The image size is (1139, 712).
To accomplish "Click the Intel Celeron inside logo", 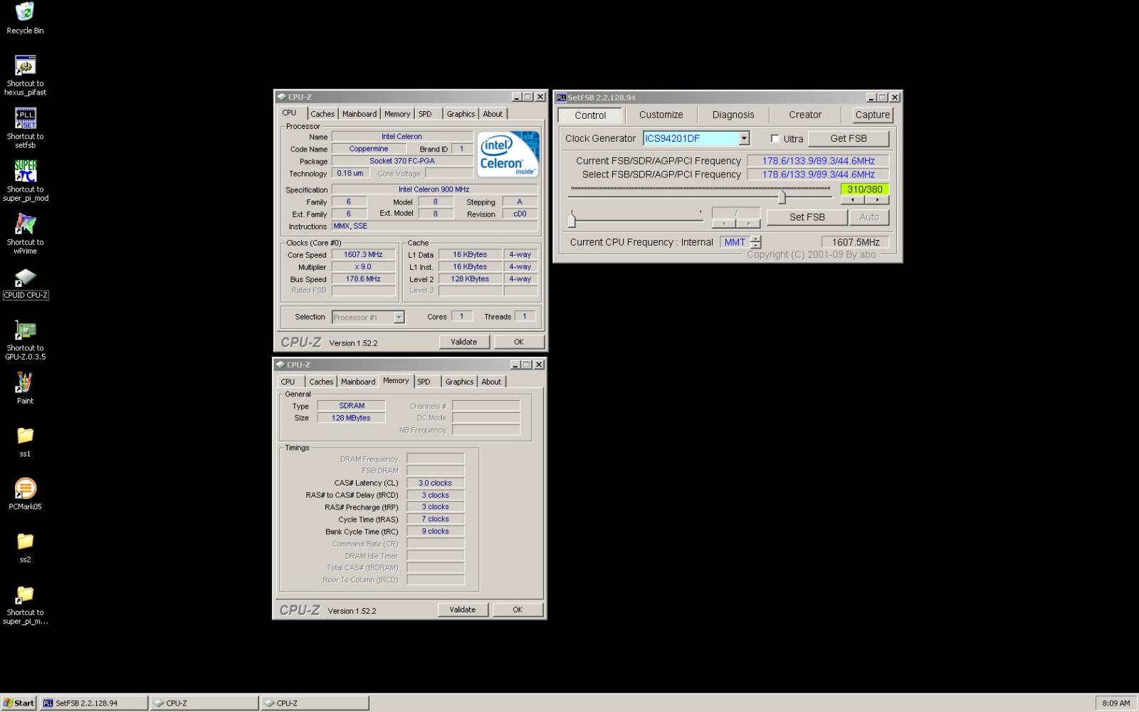I will click(508, 154).
